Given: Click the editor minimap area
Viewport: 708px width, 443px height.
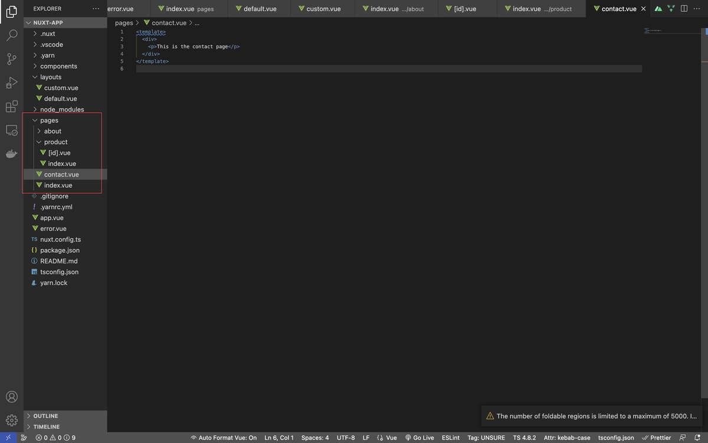Looking at the screenshot, I should (x=673, y=35).
